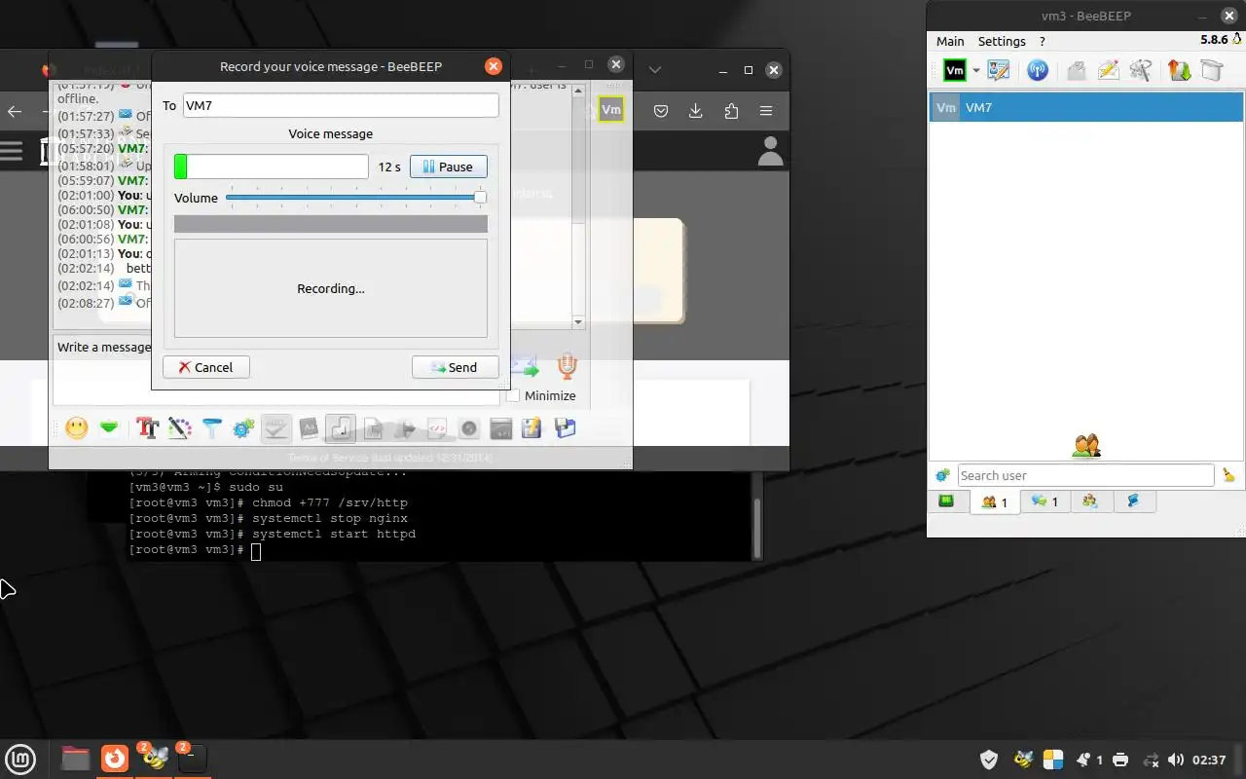This screenshot has height=779, width=1246.
Task: Click the broom clear search icon
Action: pyautogui.click(x=1228, y=475)
